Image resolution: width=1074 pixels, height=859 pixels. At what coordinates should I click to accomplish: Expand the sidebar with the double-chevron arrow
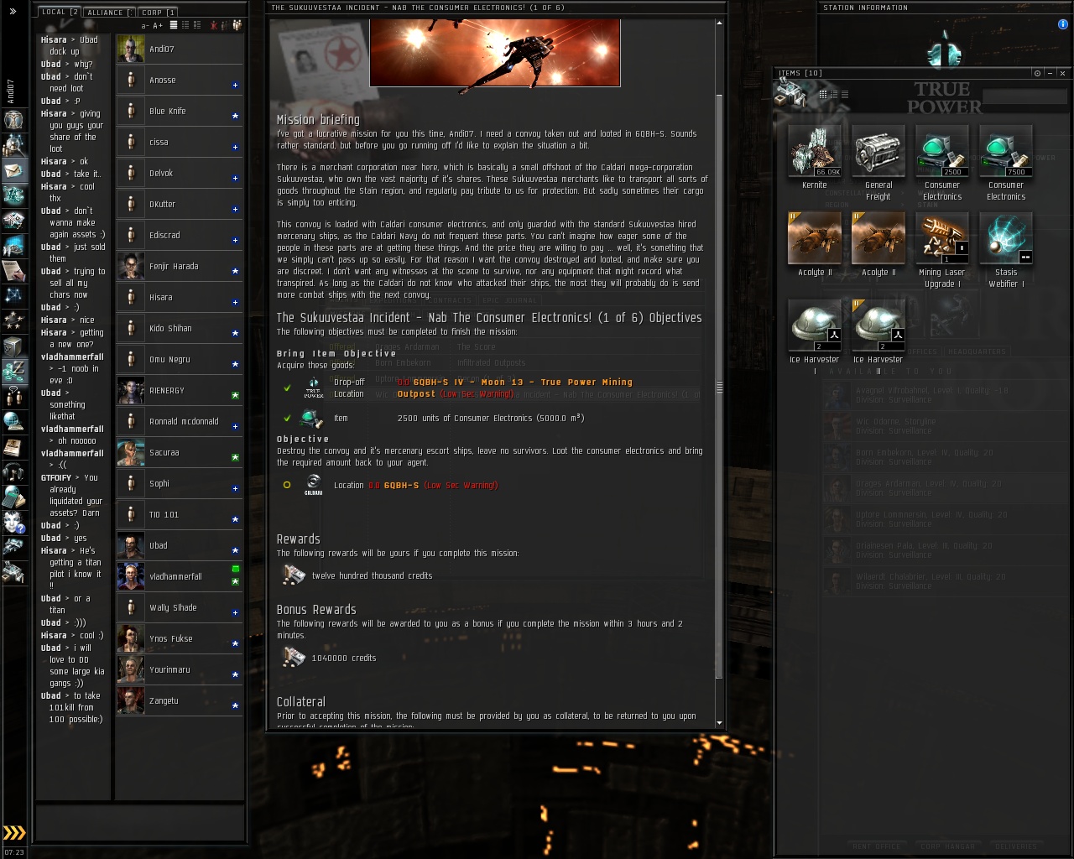click(x=13, y=12)
